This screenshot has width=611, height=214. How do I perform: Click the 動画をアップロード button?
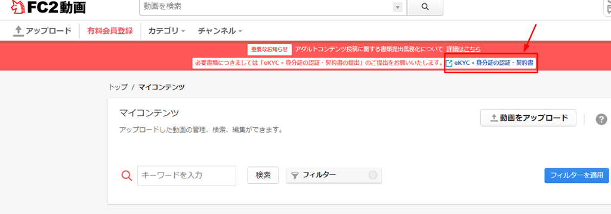(528, 118)
